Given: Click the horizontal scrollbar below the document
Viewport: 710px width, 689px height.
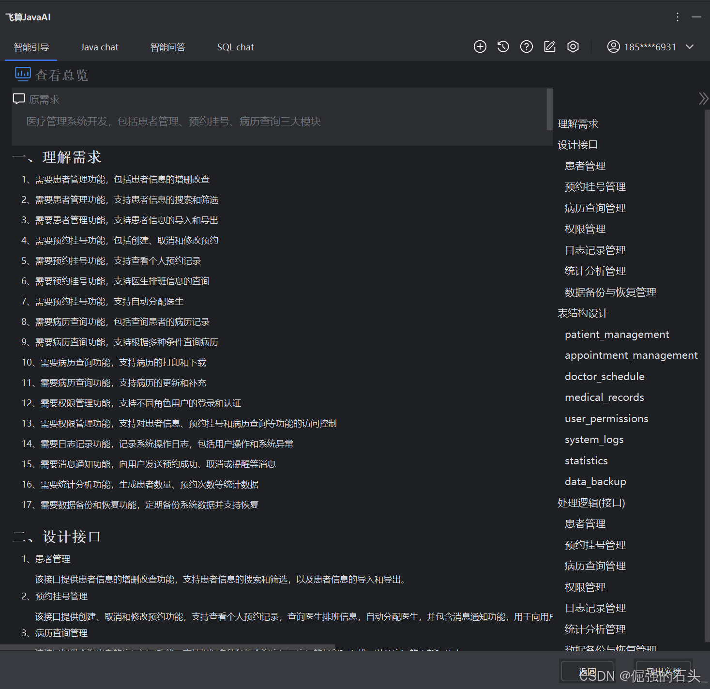Looking at the screenshot, I should click(167, 647).
